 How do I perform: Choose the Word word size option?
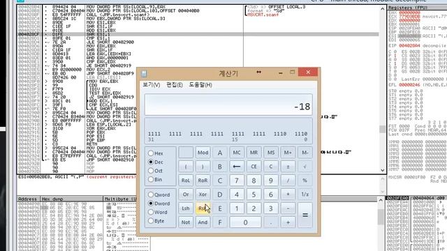pos(158,212)
